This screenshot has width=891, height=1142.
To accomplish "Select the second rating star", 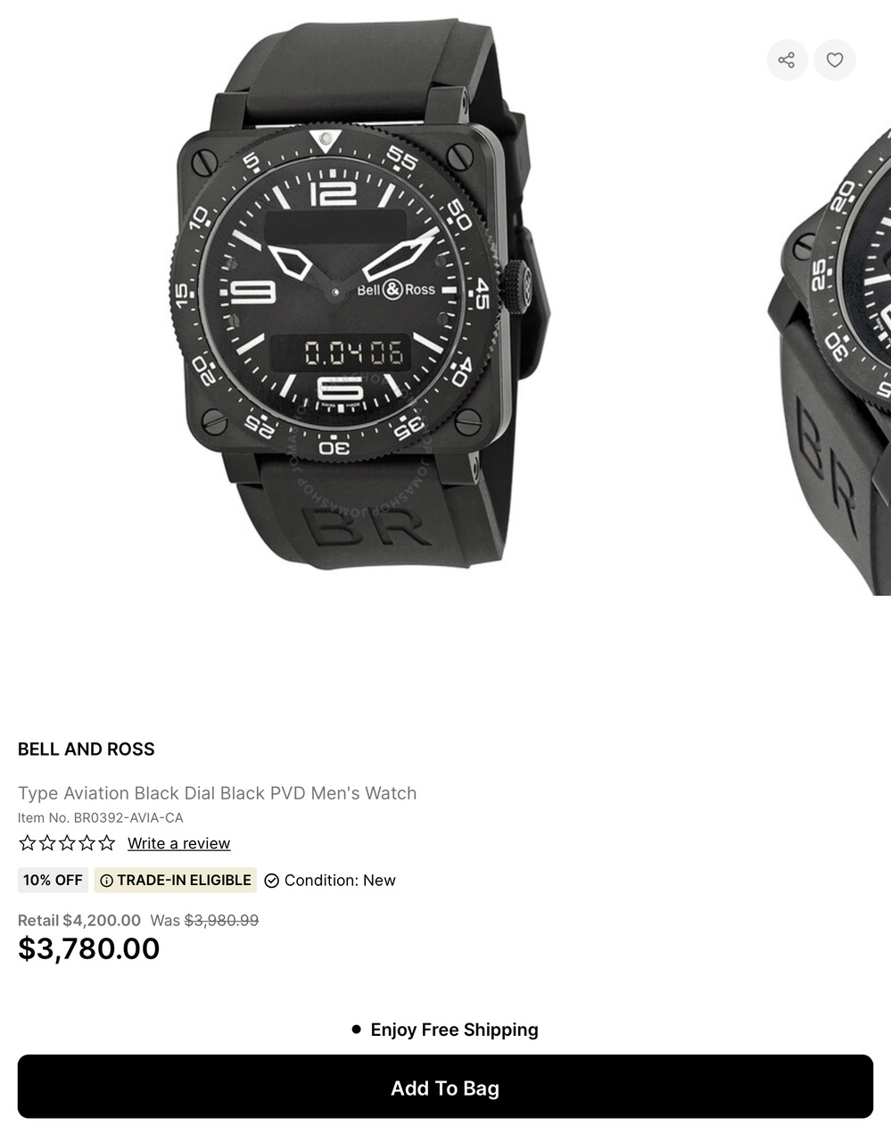I will click(47, 843).
